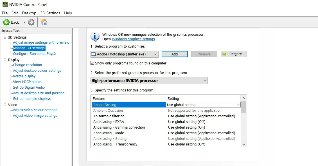Click the Feature column header
This screenshot has width=318, height=166.
pos(128,99)
